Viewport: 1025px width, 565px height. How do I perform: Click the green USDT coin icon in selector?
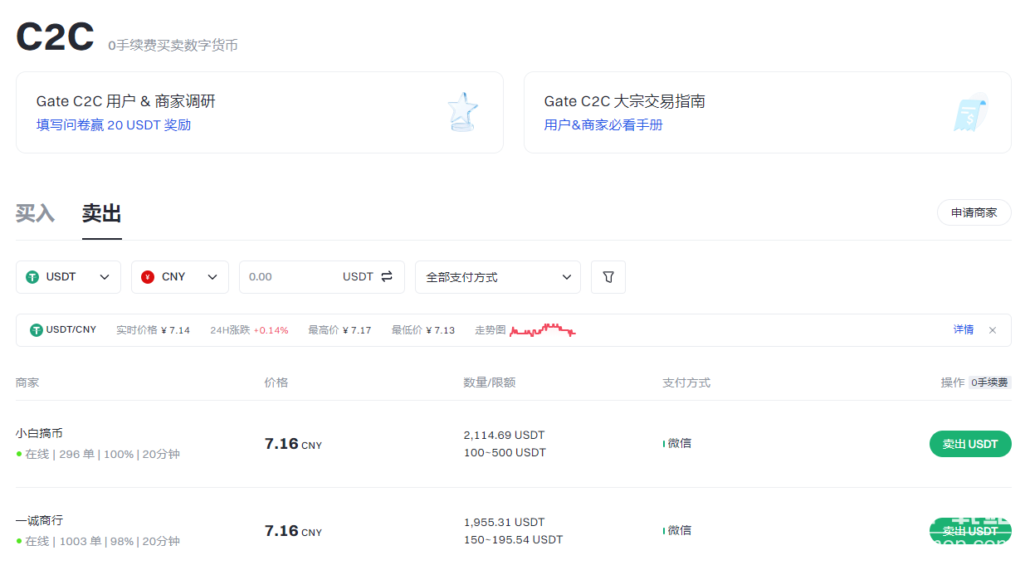point(33,277)
